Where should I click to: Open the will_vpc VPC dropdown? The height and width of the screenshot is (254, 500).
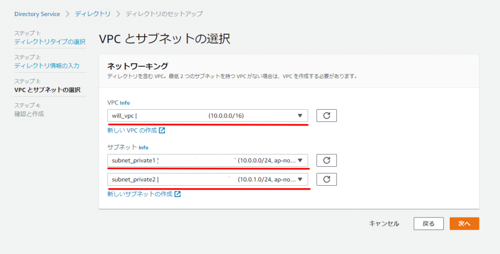[x=208, y=116]
